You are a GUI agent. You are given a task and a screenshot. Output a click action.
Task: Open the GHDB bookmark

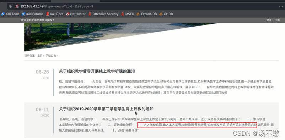click(166, 14)
